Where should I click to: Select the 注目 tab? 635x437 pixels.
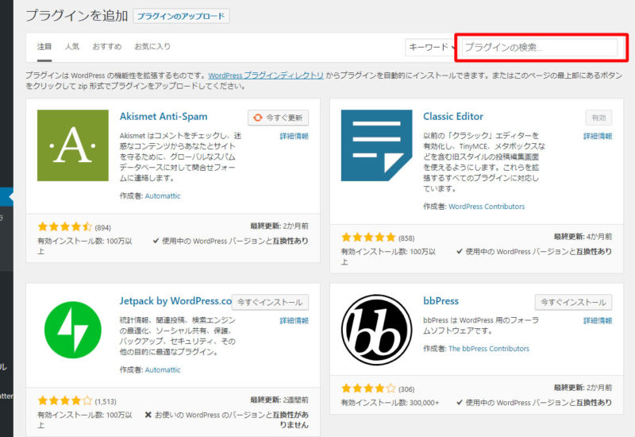[x=44, y=47]
